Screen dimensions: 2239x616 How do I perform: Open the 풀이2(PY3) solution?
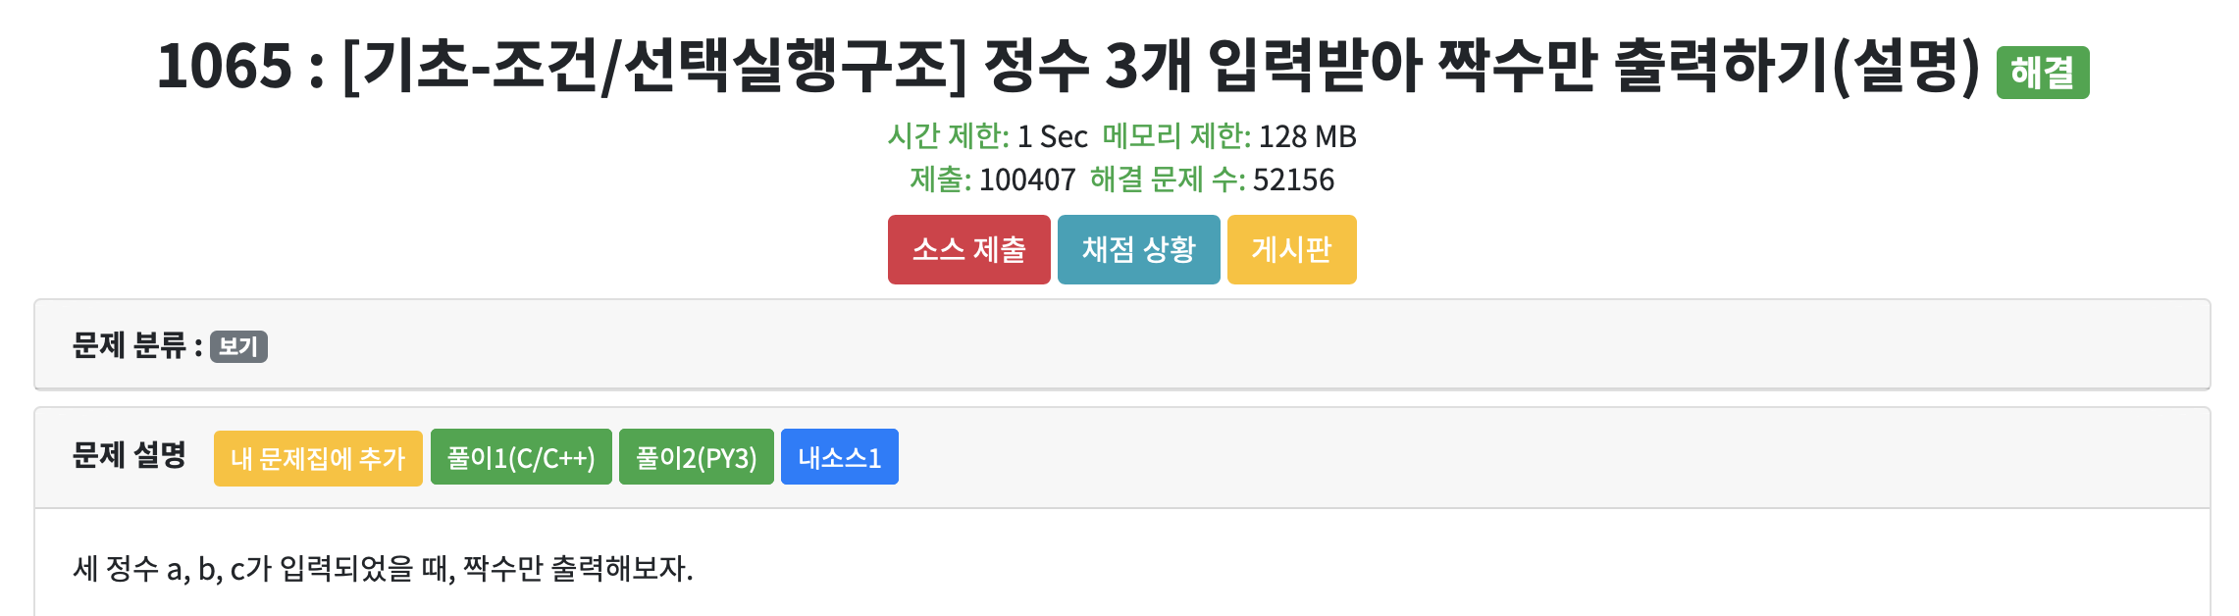point(697,457)
